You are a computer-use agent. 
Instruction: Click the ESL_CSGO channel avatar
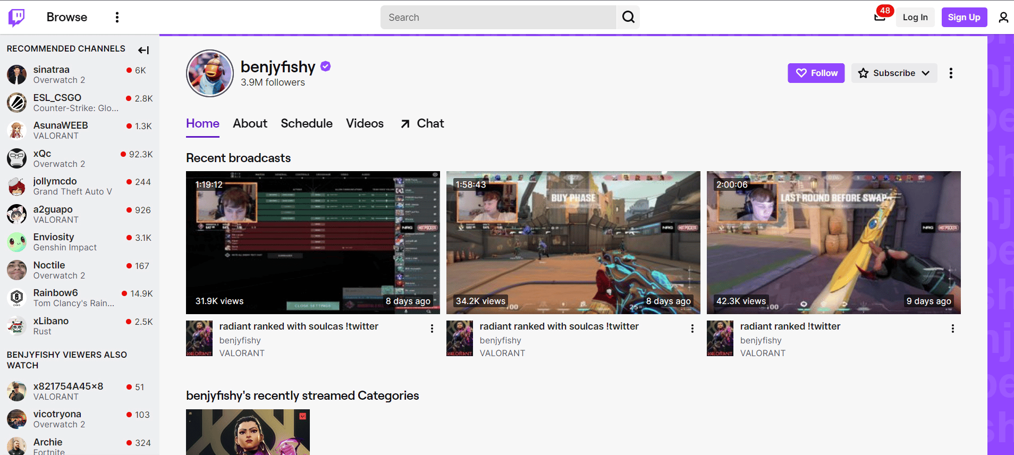click(17, 103)
